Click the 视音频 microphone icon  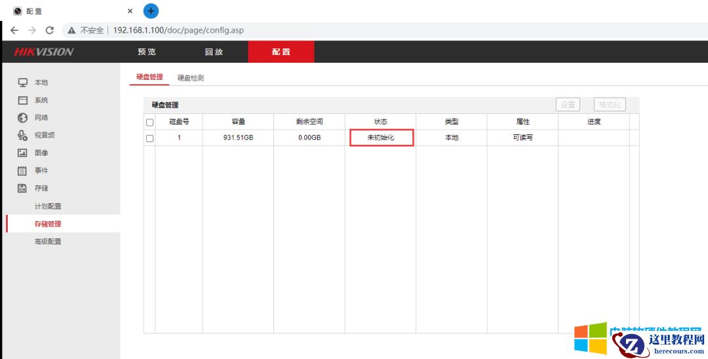(22, 136)
